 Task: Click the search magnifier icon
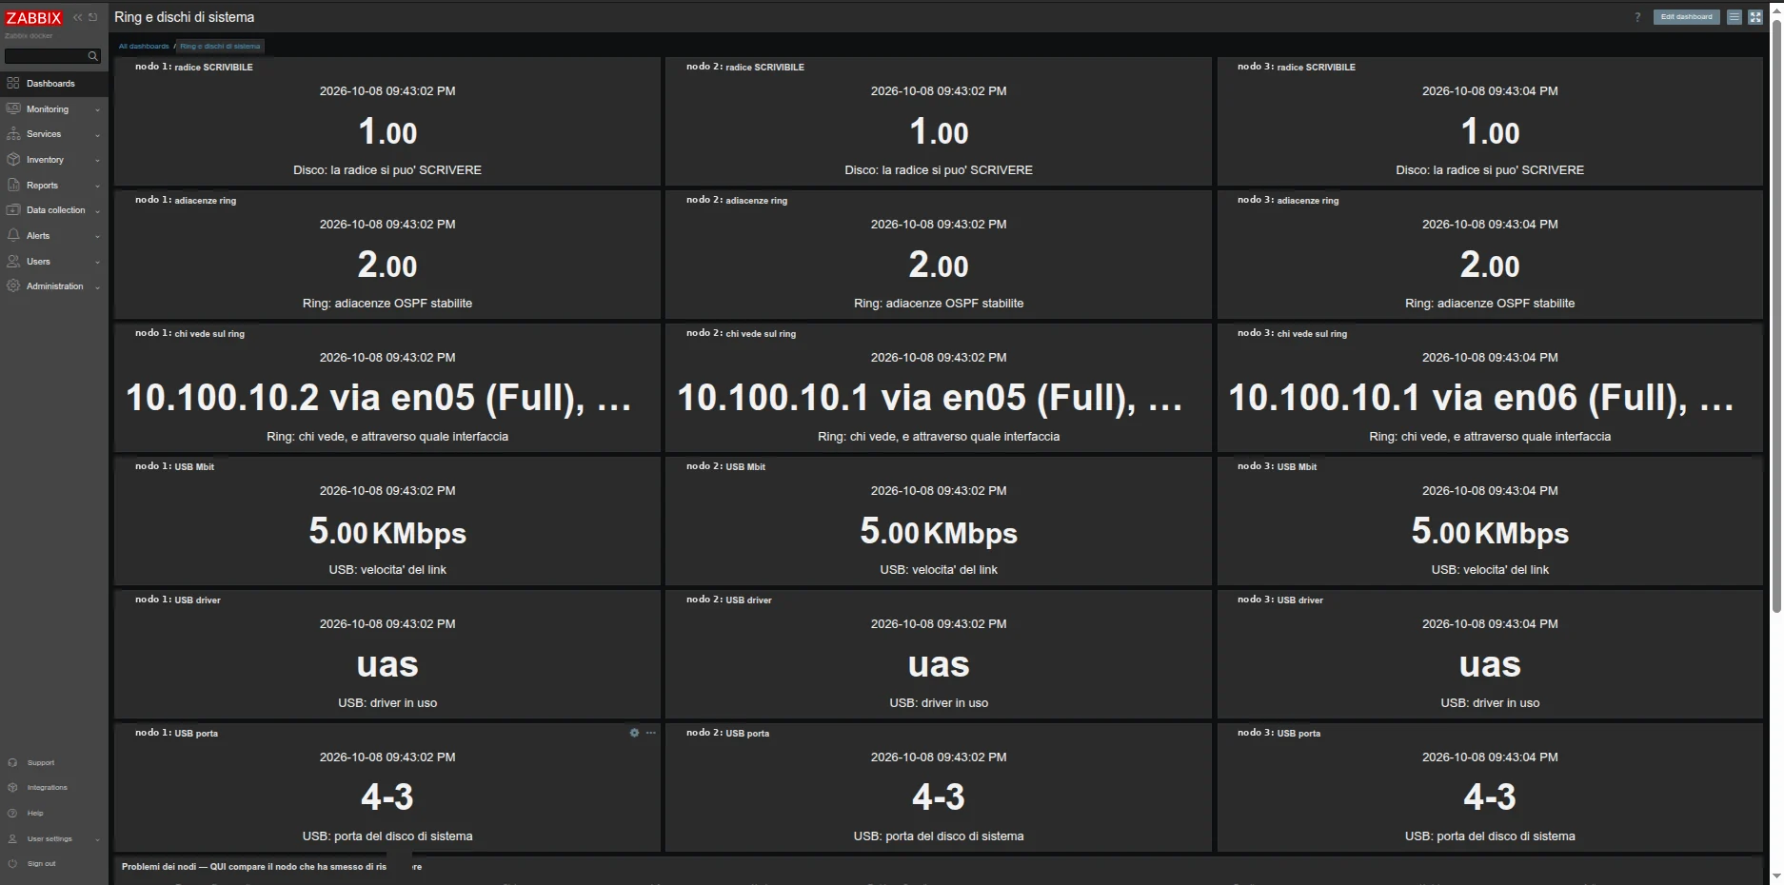pyautogui.click(x=92, y=56)
